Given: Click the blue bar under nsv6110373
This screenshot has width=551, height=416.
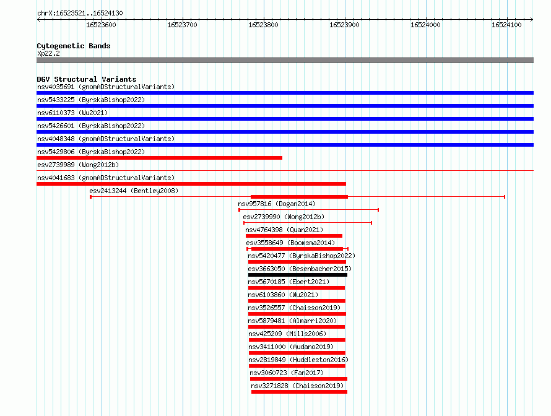Looking at the screenshot, I should (x=285, y=119).
